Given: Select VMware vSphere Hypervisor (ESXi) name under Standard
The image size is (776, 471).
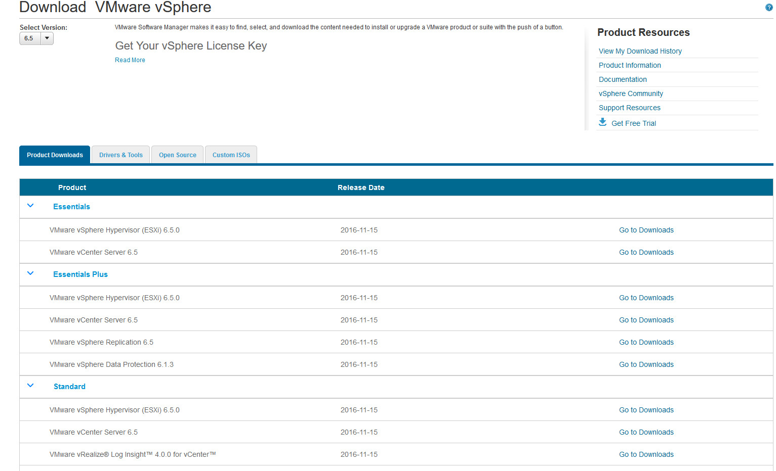Looking at the screenshot, I should (x=114, y=410).
